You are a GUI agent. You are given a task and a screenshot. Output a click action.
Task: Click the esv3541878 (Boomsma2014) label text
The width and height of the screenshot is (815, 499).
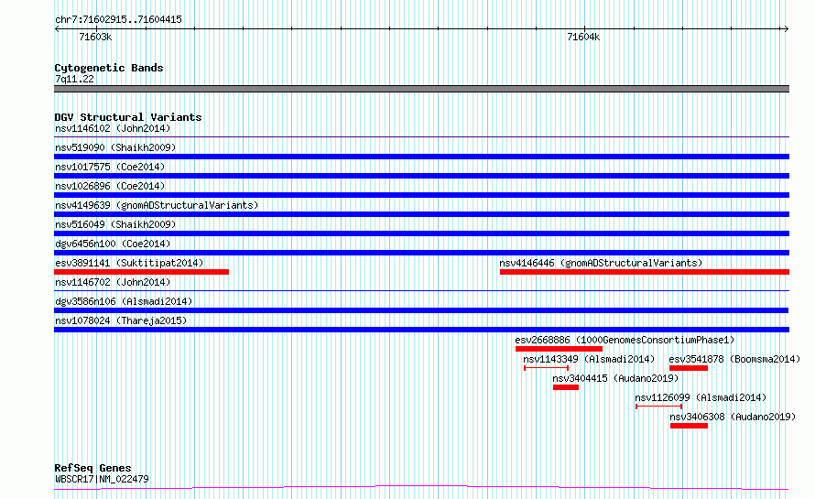click(734, 359)
